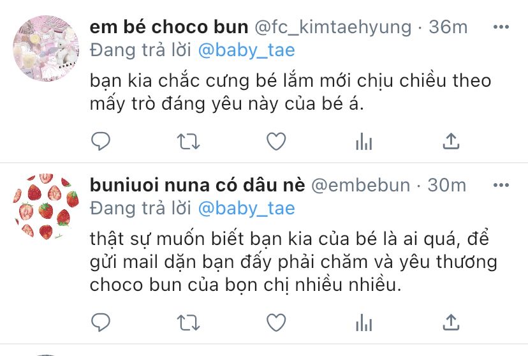Image resolution: width=528 pixels, height=356 pixels.
Task: Open the tweet text about choco bun
Action: click(293, 262)
